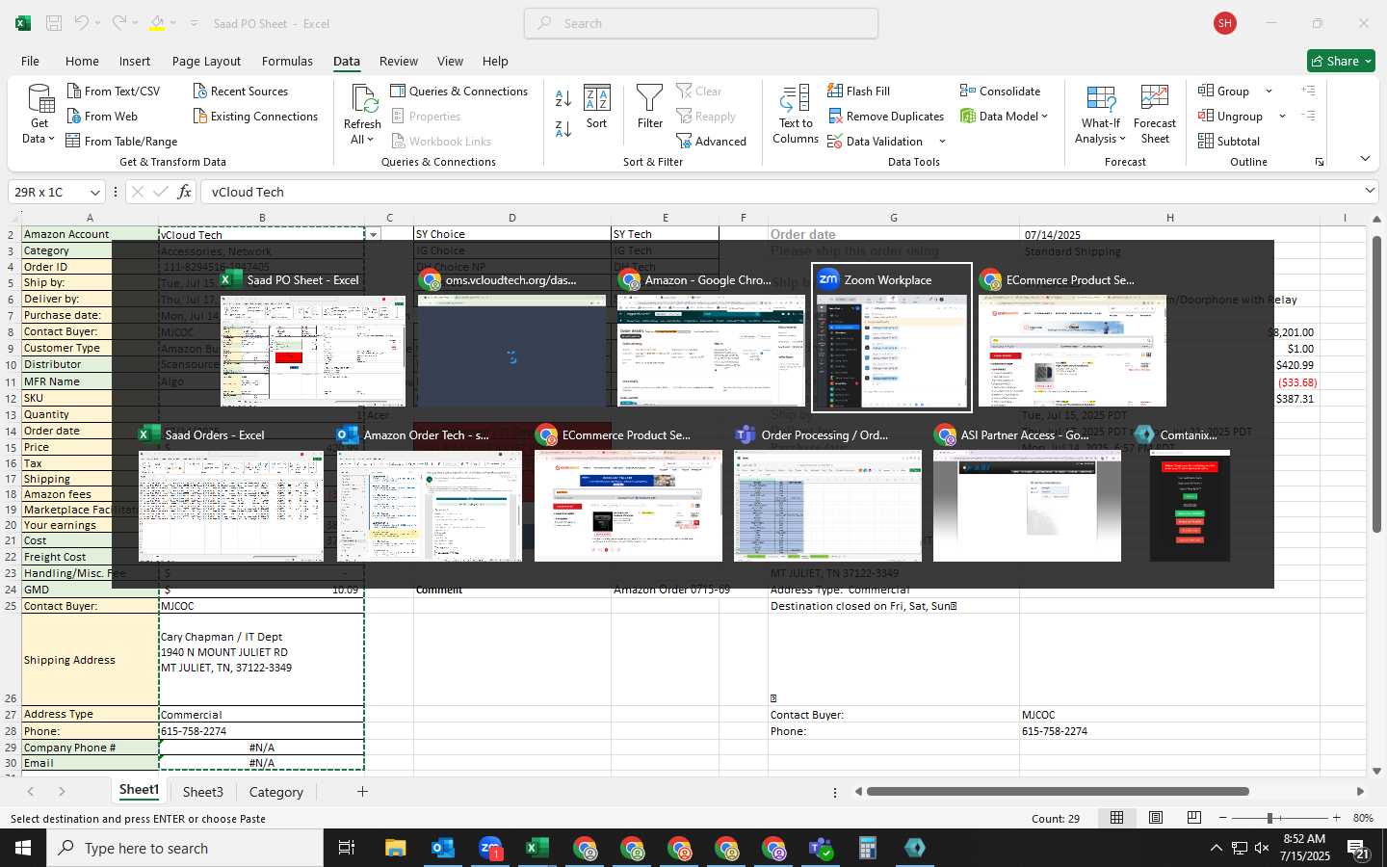
Task: Switch to Saad Orders Excel thumbnail
Action: pos(231,493)
